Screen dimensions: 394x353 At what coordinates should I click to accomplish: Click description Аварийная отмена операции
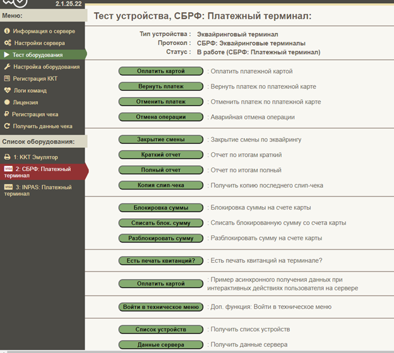[x=253, y=117]
